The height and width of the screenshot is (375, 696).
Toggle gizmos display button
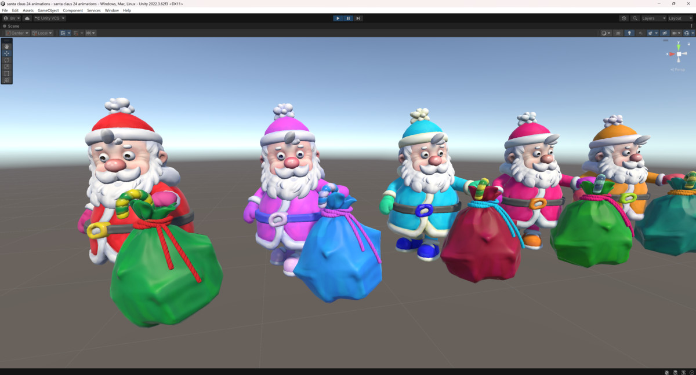[x=687, y=33]
